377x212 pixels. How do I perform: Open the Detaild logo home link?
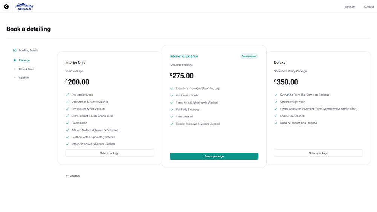(24, 7)
